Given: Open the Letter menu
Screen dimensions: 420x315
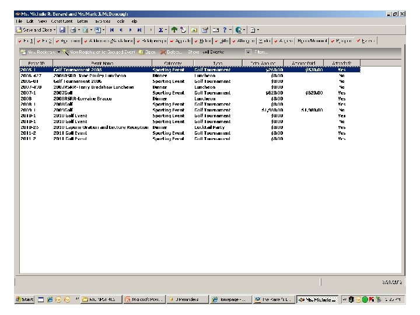Looking at the screenshot, I should click(82, 21).
